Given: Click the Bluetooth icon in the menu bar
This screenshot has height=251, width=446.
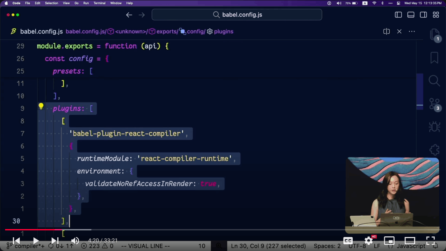Looking at the screenshot, I should pyautogui.click(x=382, y=3).
